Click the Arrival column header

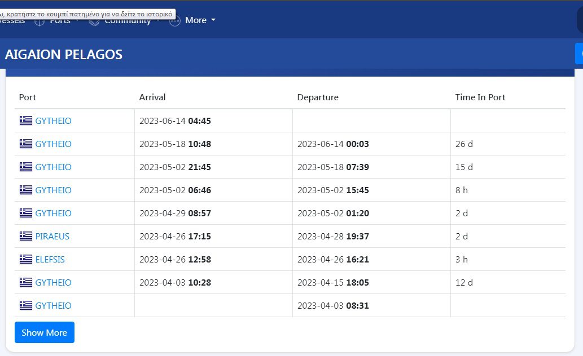[x=152, y=97]
